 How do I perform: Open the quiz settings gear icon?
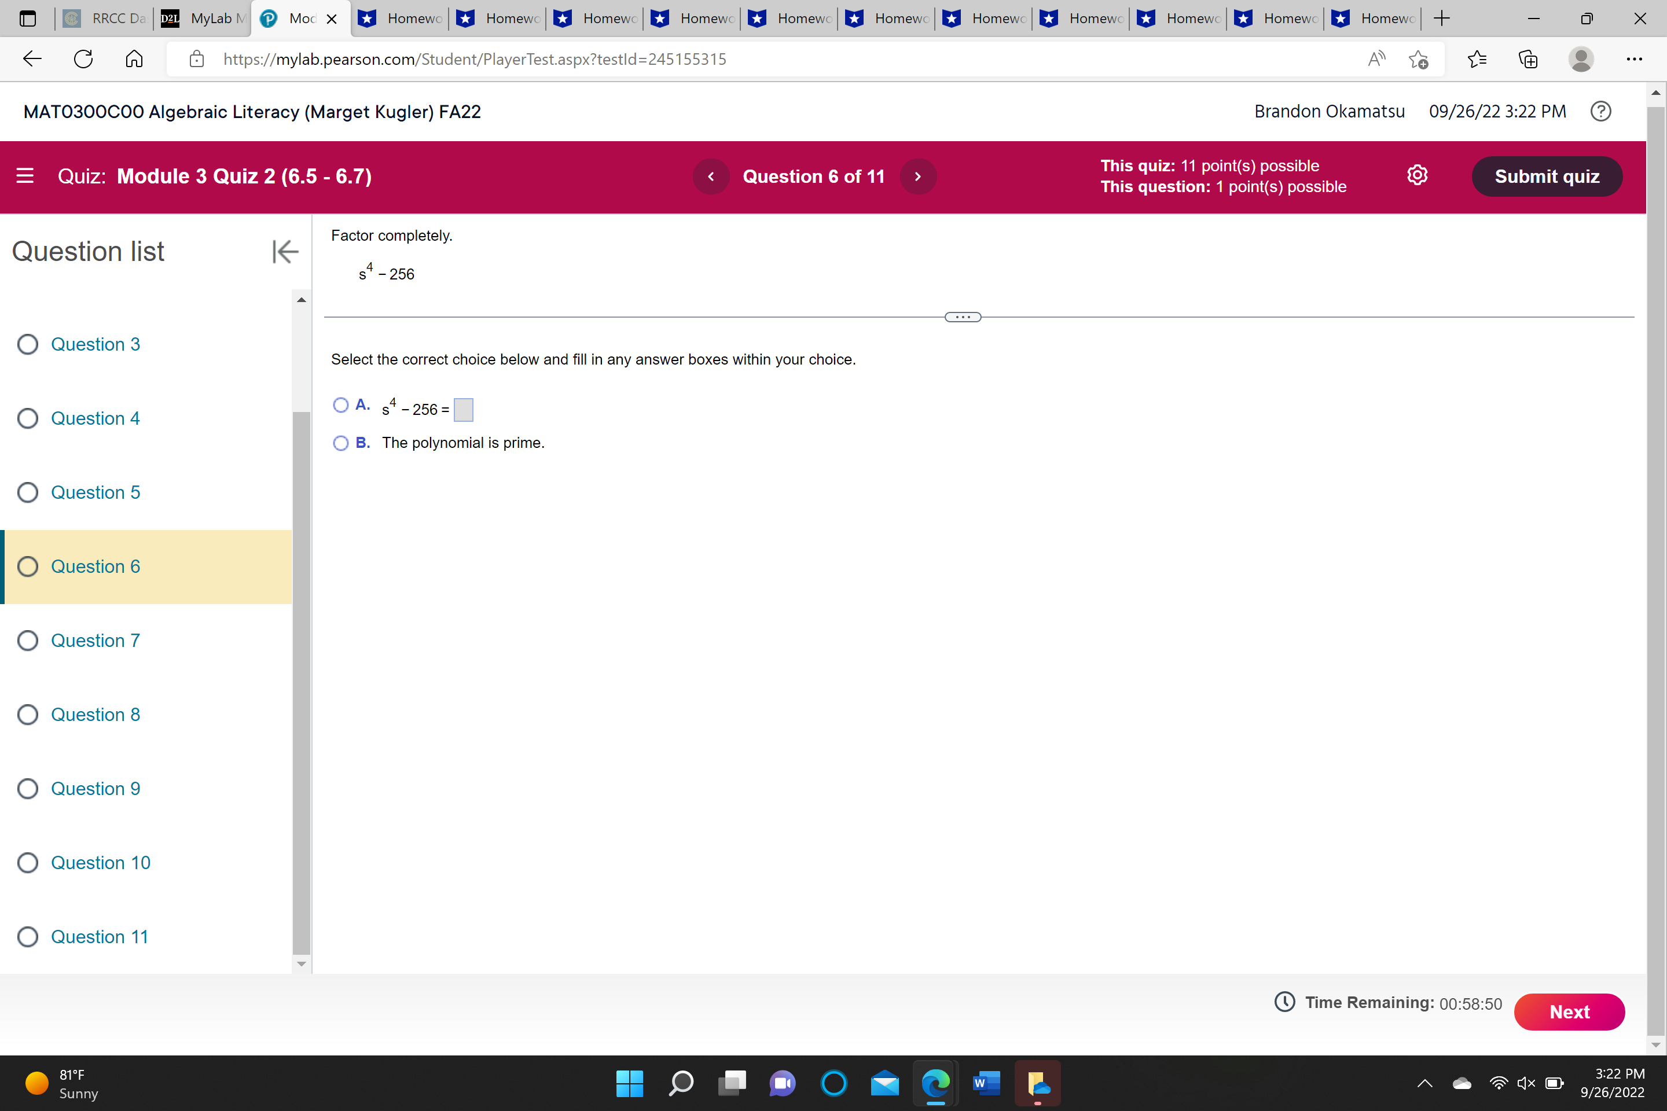coord(1417,176)
